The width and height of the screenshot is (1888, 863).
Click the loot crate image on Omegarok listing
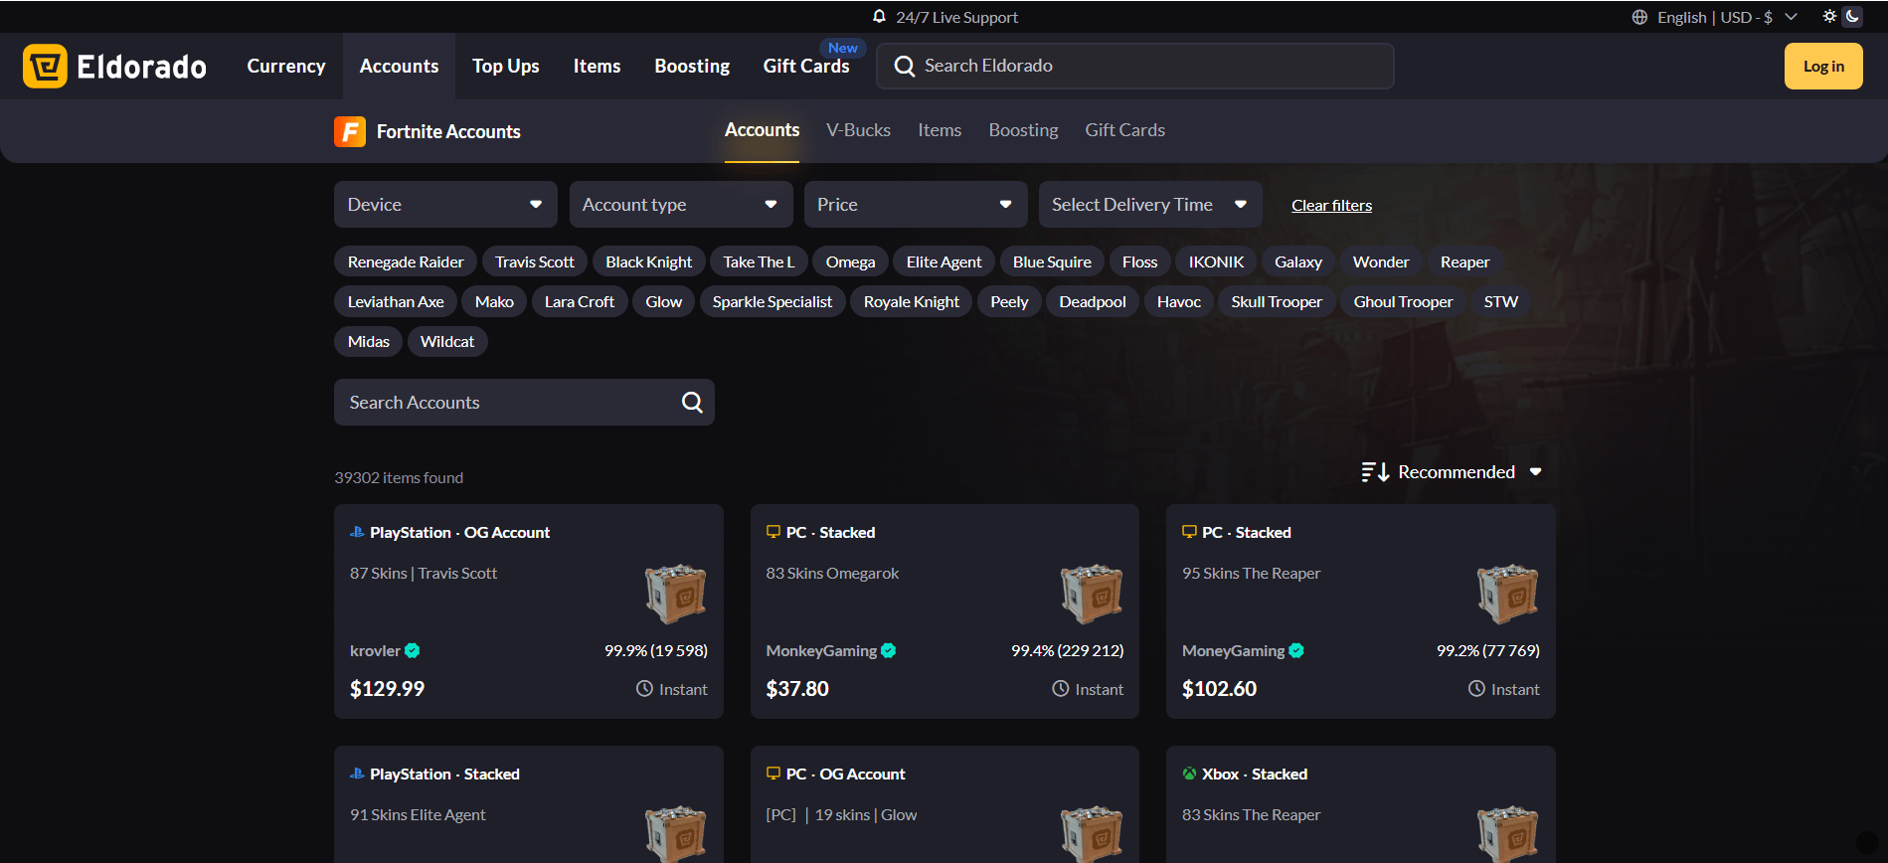pos(1091,594)
